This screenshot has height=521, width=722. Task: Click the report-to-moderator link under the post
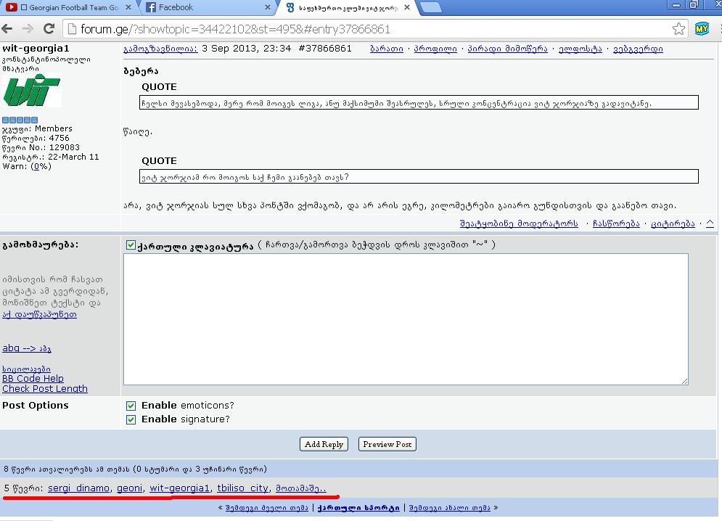point(519,223)
